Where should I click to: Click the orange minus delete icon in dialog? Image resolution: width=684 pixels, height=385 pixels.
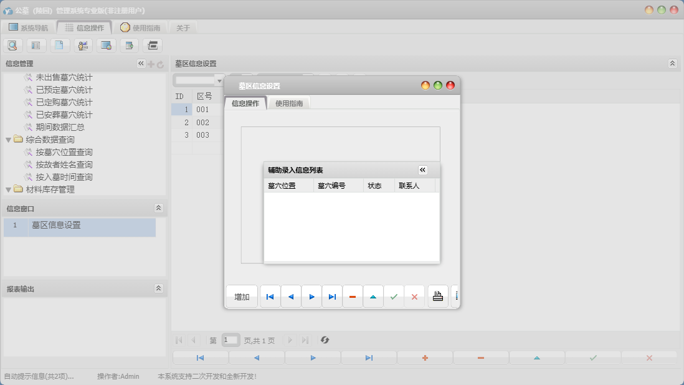pyautogui.click(x=353, y=297)
